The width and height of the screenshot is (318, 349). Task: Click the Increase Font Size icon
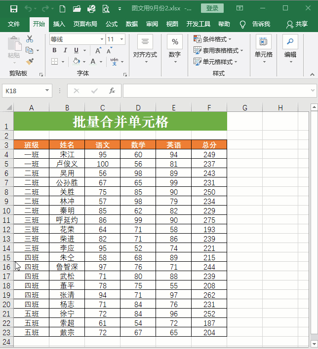point(98,50)
